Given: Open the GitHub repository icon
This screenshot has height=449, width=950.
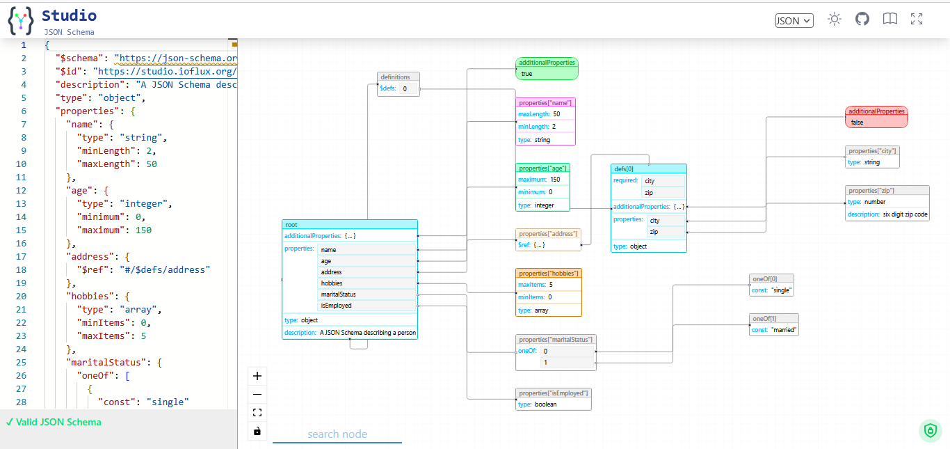Looking at the screenshot, I should coord(862,19).
